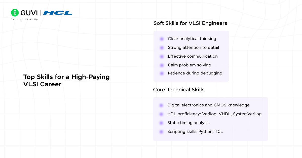Click the bullet next to Scripting skills
This screenshot has width=302, height=158.
coord(161,132)
